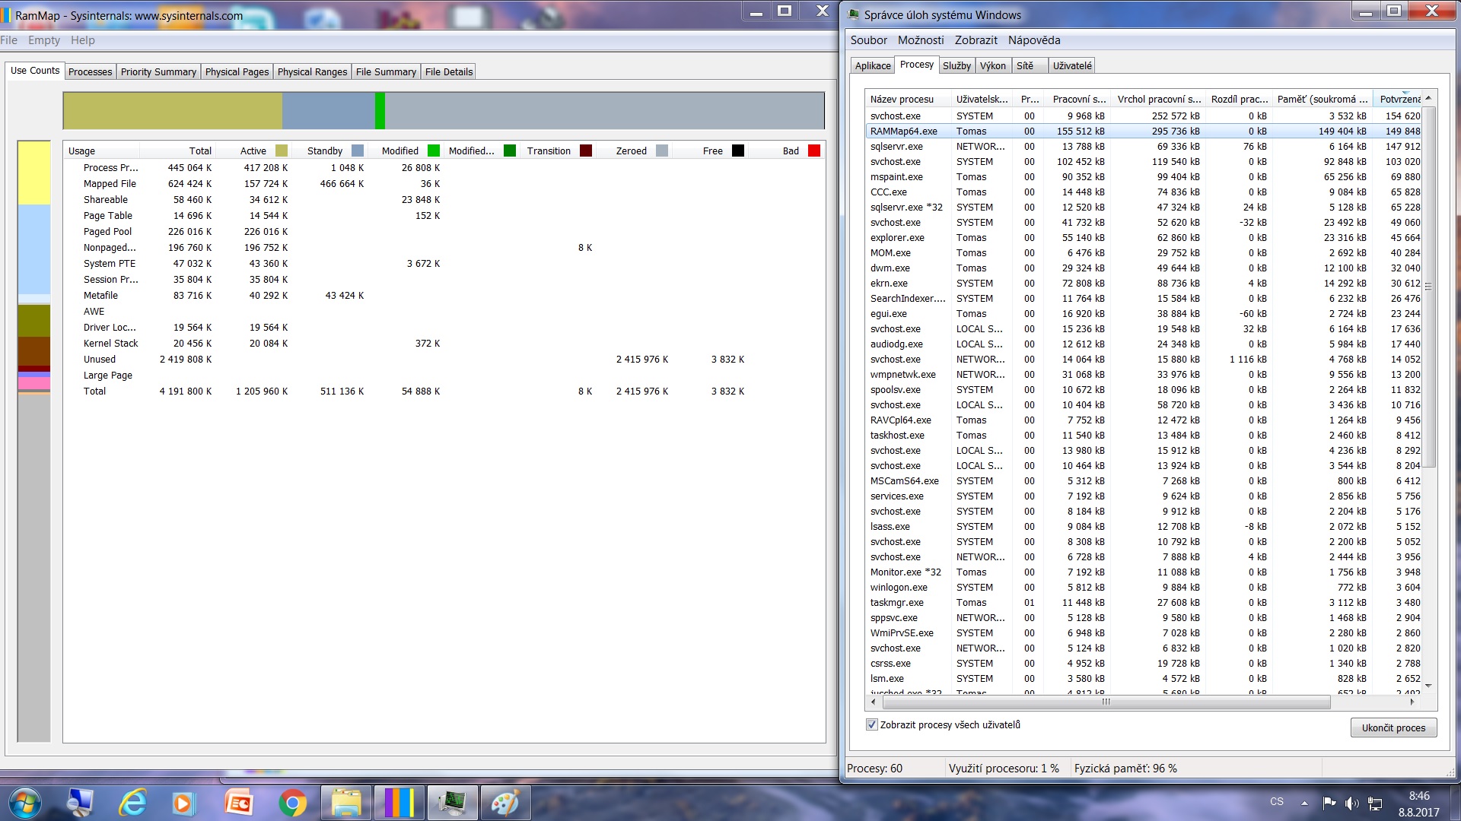1461x821 pixels.
Task: Open the File Summary tab
Action: click(x=386, y=71)
